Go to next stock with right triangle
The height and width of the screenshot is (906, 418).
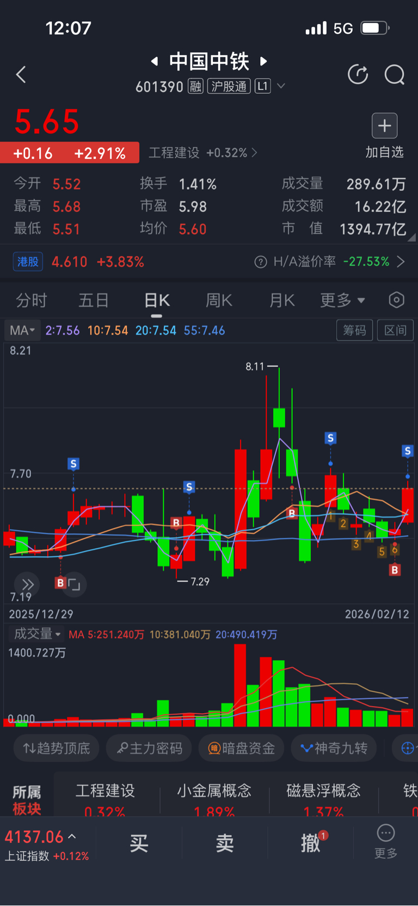point(264,61)
